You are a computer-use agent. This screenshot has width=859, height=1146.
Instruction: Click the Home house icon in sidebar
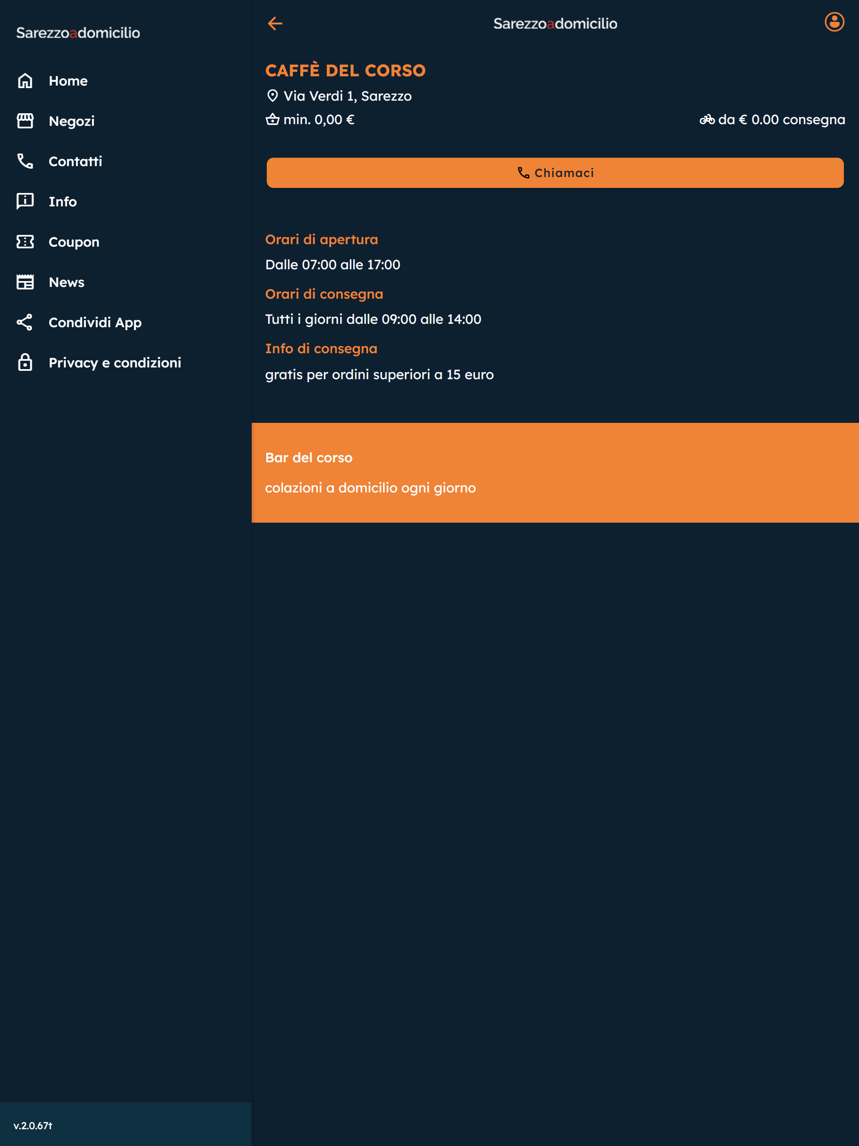point(25,81)
